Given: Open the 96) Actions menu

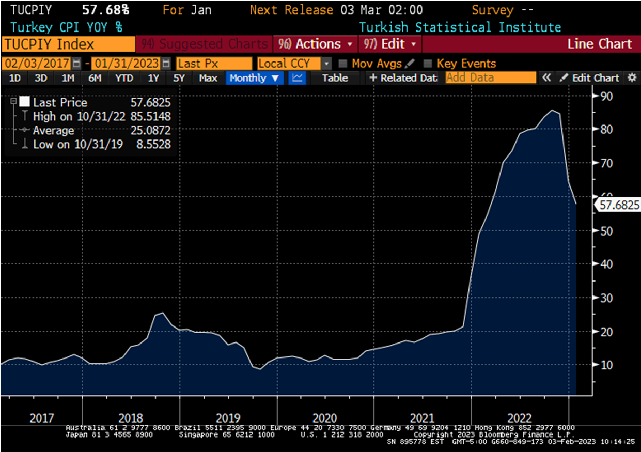Looking at the screenshot, I should click(x=315, y=44).
